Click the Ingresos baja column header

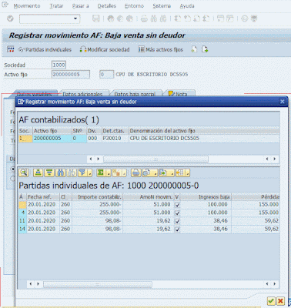click(206, 197)
